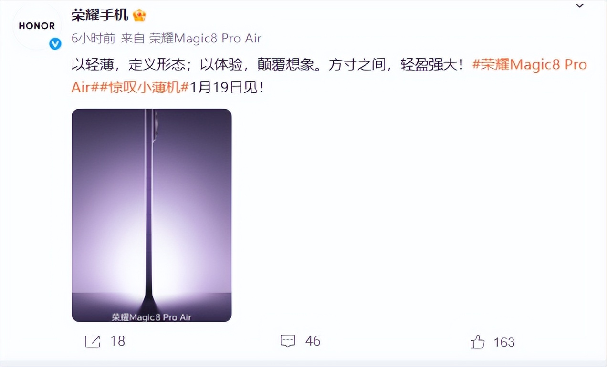This screenshot has height=367, width=607.
Task: Open the 荣耀手机 username link
Action: 100,15
